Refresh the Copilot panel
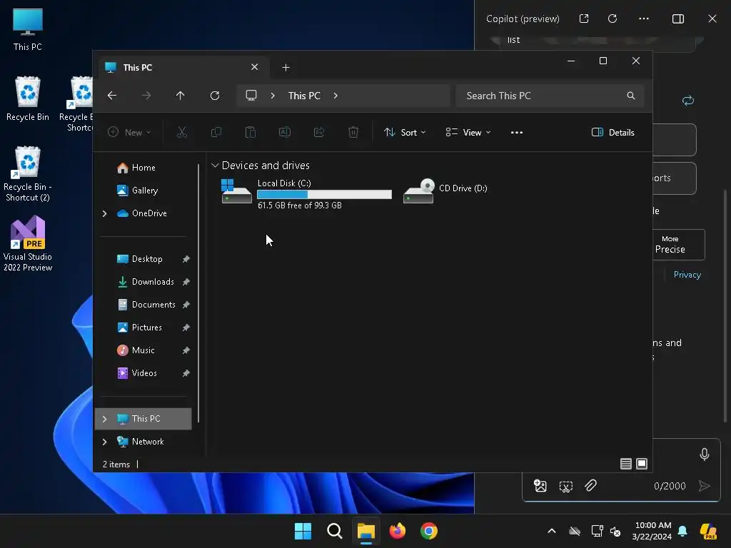Viewport: 731px width, 548px height. pos(612,19)
